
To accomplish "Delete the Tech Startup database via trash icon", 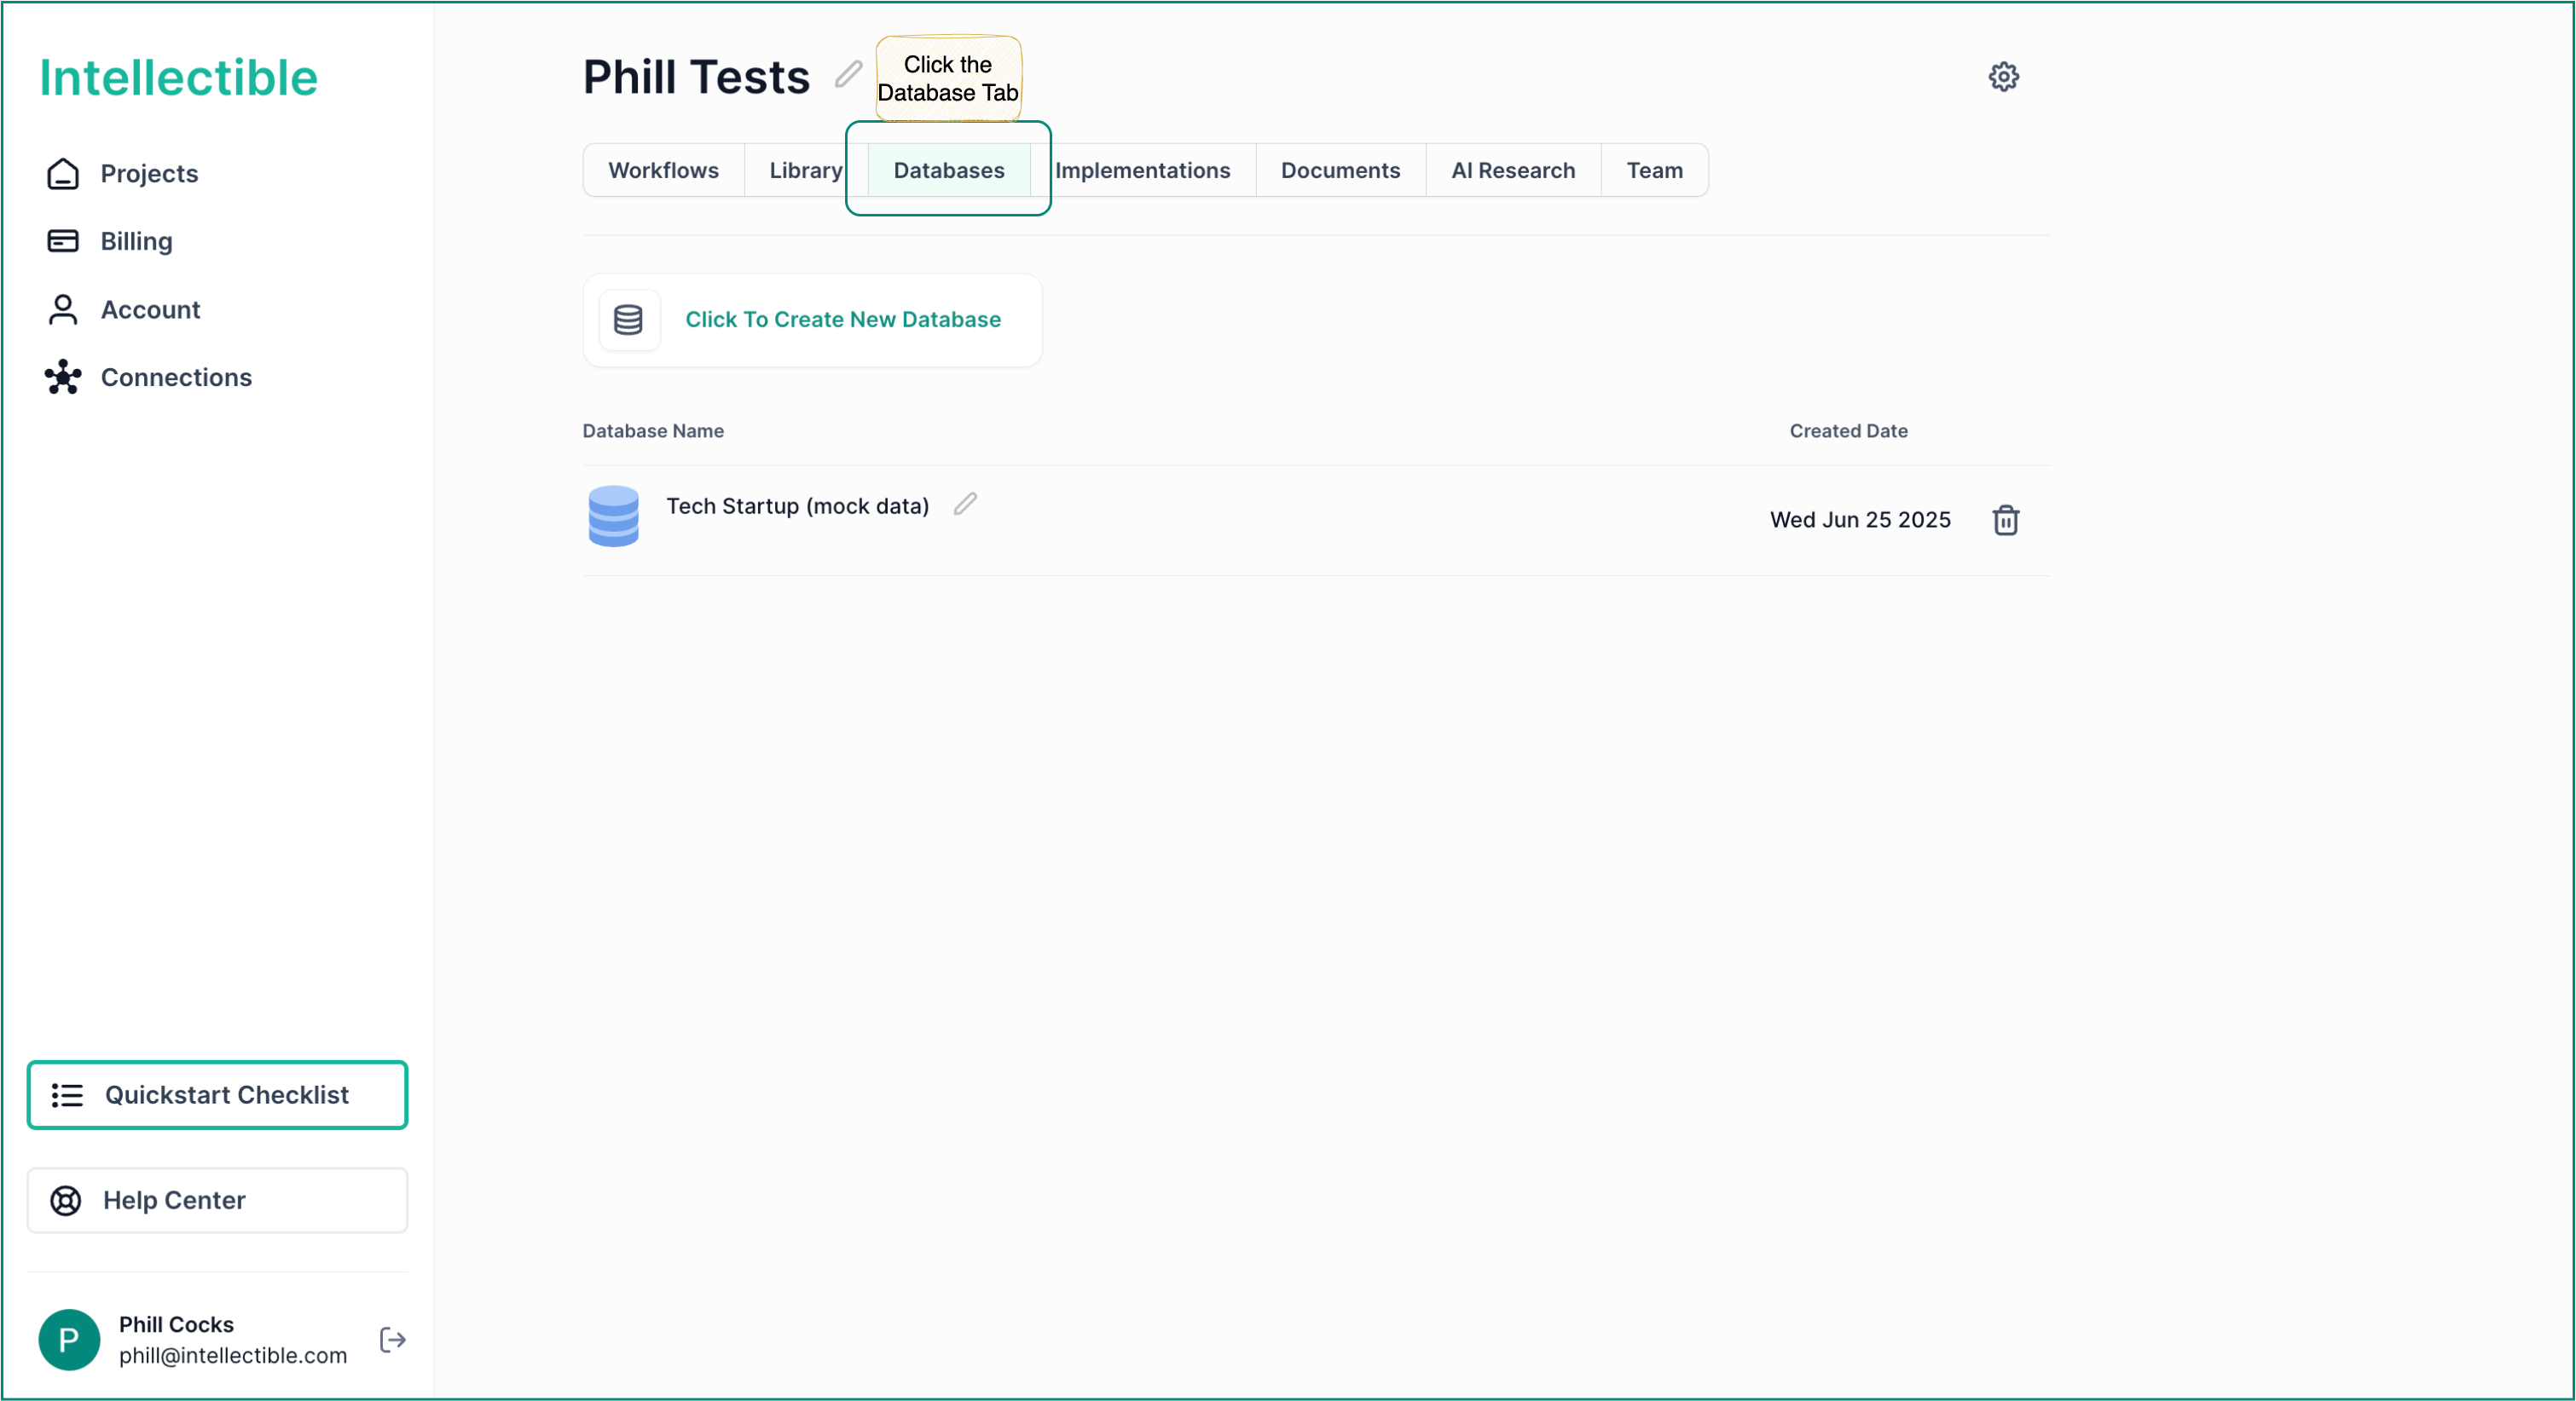I will pos(2005,520).
